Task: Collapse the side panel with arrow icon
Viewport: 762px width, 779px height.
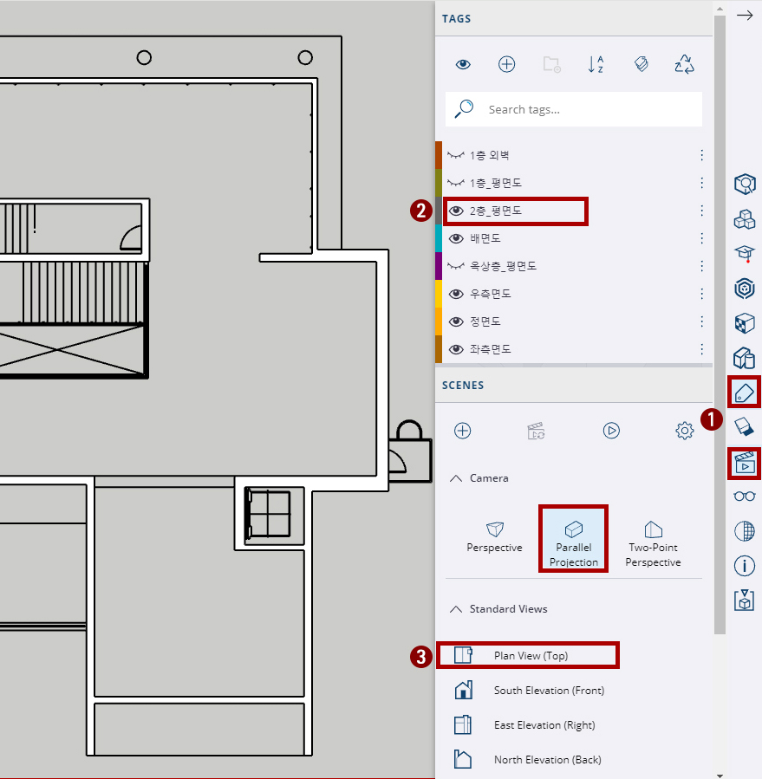Action: click(745, 16)
